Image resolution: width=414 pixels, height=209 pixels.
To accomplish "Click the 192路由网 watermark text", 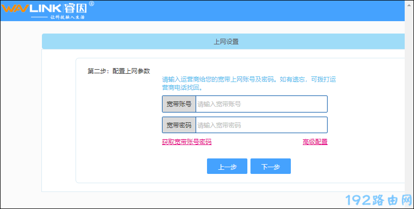I will [x=377, y=199].
